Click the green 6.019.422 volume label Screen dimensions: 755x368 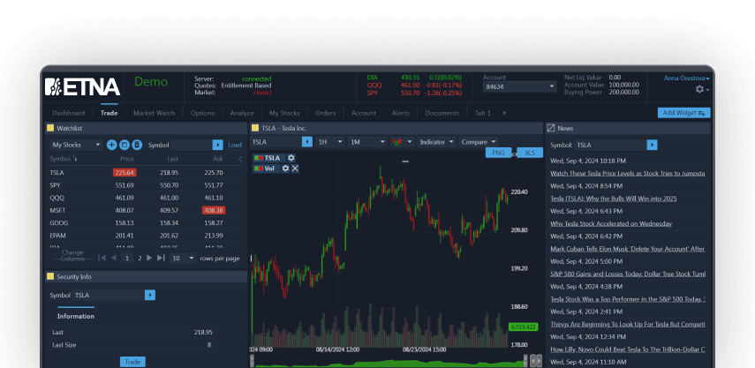[x=523, y=327]
